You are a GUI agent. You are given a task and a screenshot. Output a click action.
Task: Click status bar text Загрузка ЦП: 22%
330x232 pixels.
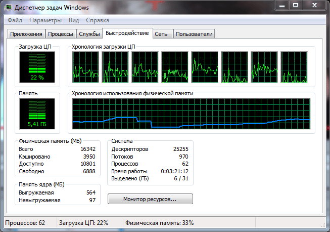[x=83, y=223]
